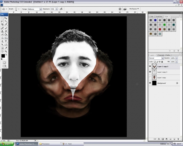Swap foreground and background colors
This screenshot has height=146, width=183.
pyautogui.click(x=6, y=54)
